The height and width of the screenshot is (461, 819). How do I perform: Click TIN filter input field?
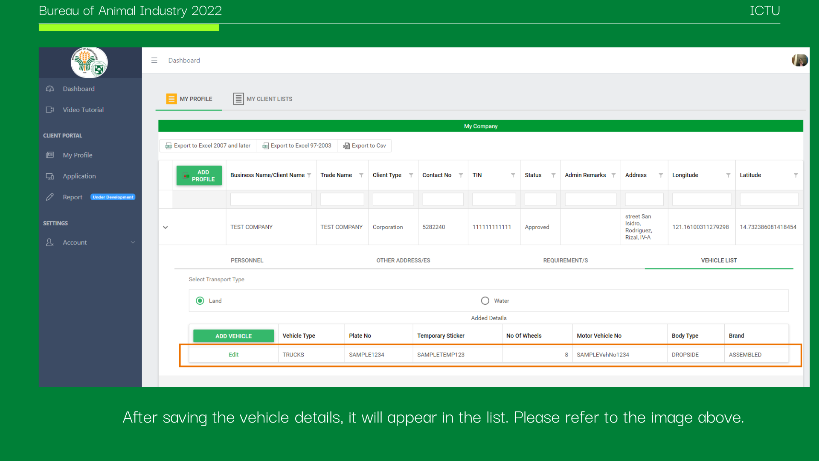494,199
